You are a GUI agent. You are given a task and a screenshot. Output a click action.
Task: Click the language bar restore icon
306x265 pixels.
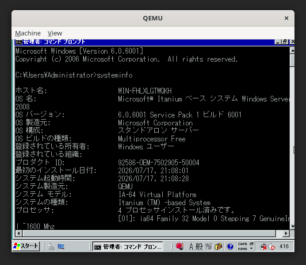(x=251, y=244)
